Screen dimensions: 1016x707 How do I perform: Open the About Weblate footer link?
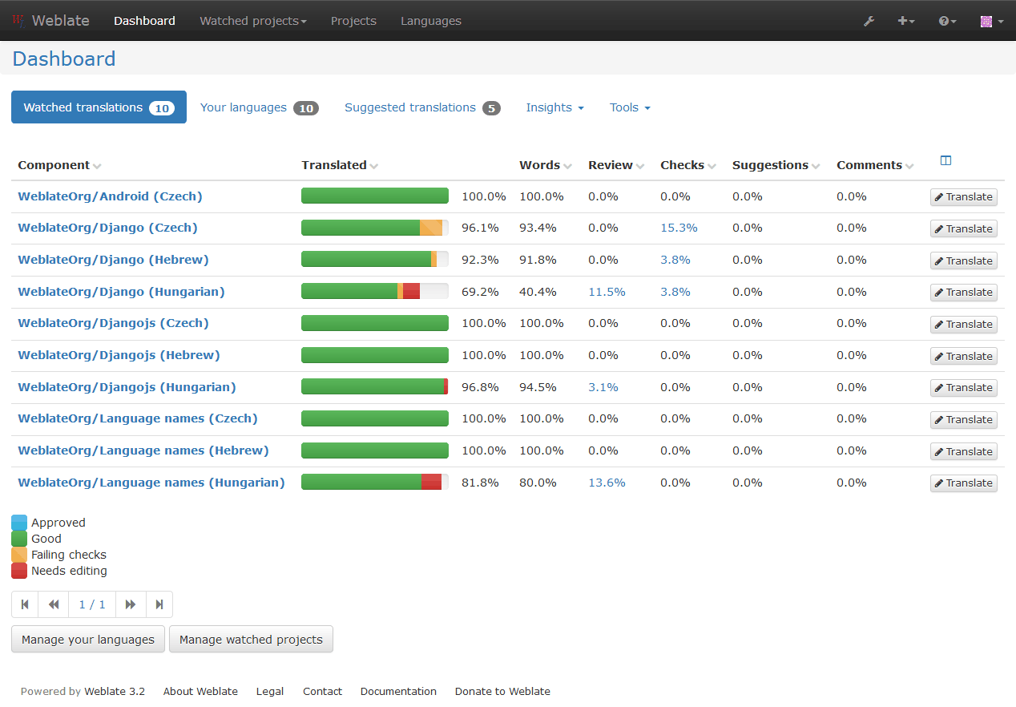coord(200,691)
